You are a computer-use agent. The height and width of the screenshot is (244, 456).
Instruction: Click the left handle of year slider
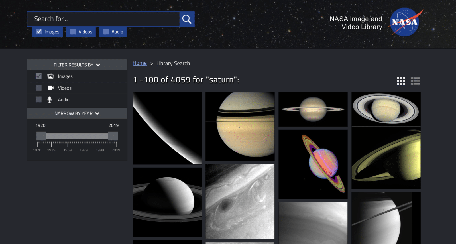click(x=41, y=136)
